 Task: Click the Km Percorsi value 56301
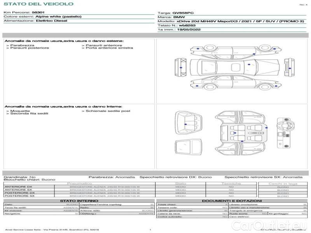coord(37,13)
